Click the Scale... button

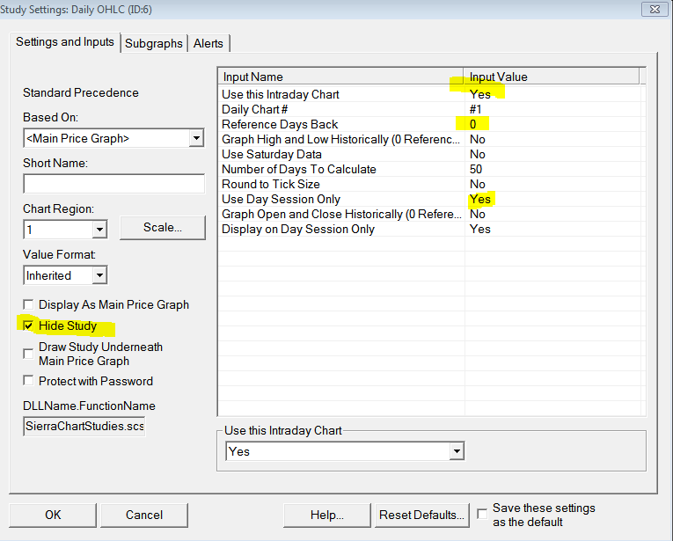click(x=163, y=227)
